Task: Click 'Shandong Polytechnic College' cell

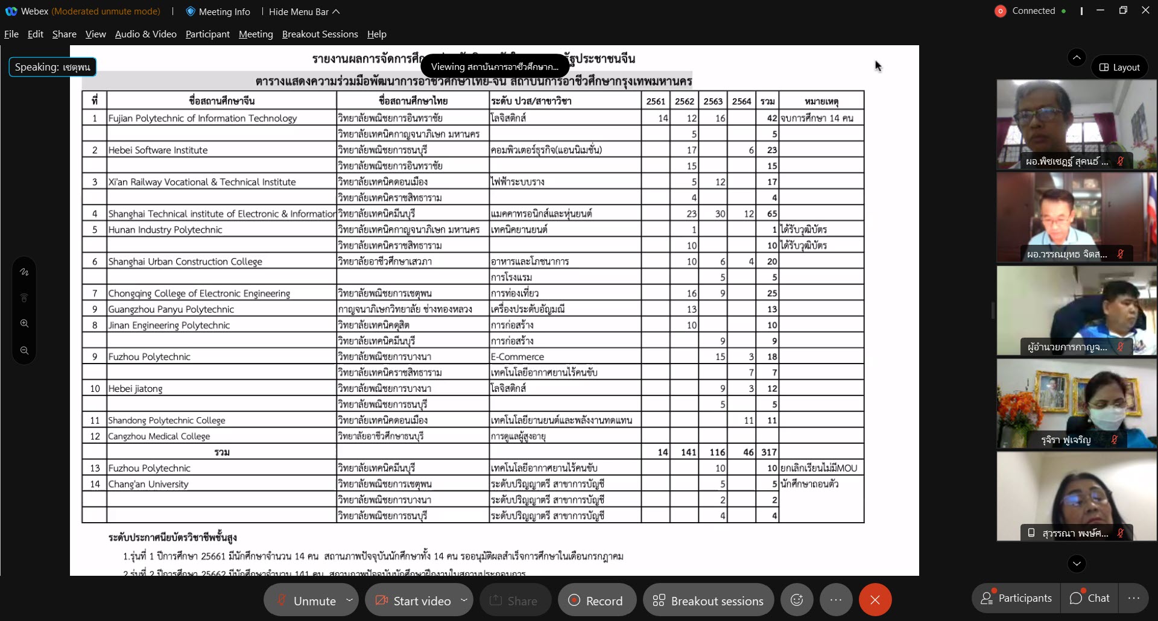Action: click(x=221, y=420)
